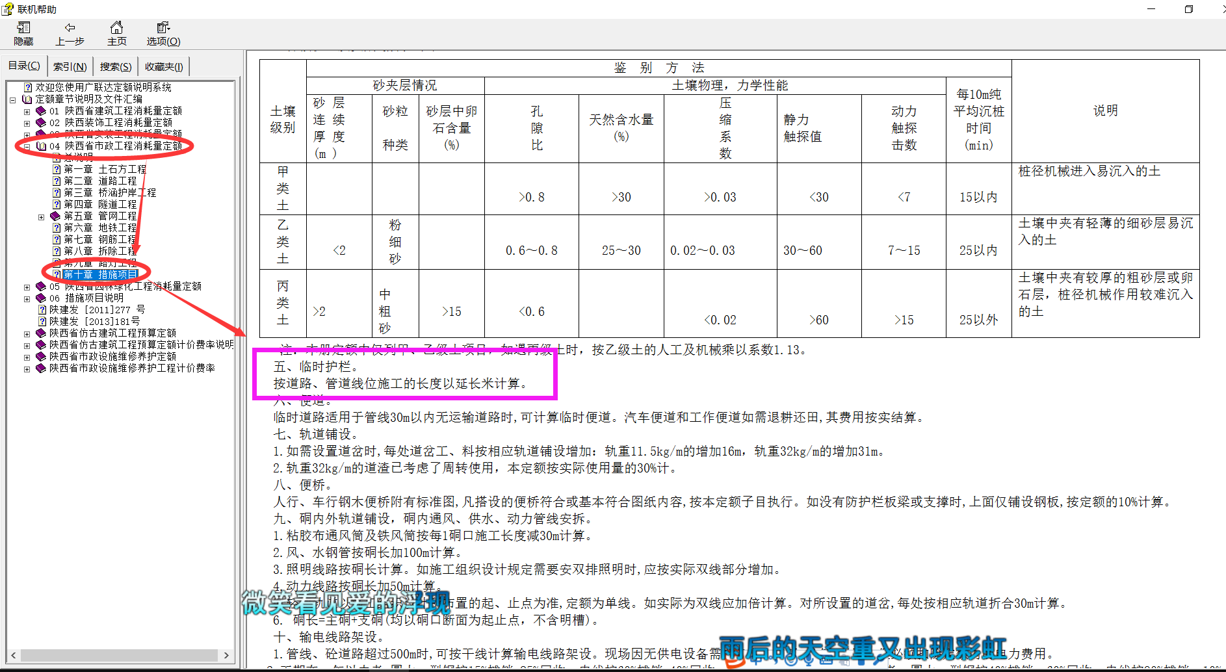
Task: Select the 第四章 隧道工程 topic
Action: pos(100,204)
